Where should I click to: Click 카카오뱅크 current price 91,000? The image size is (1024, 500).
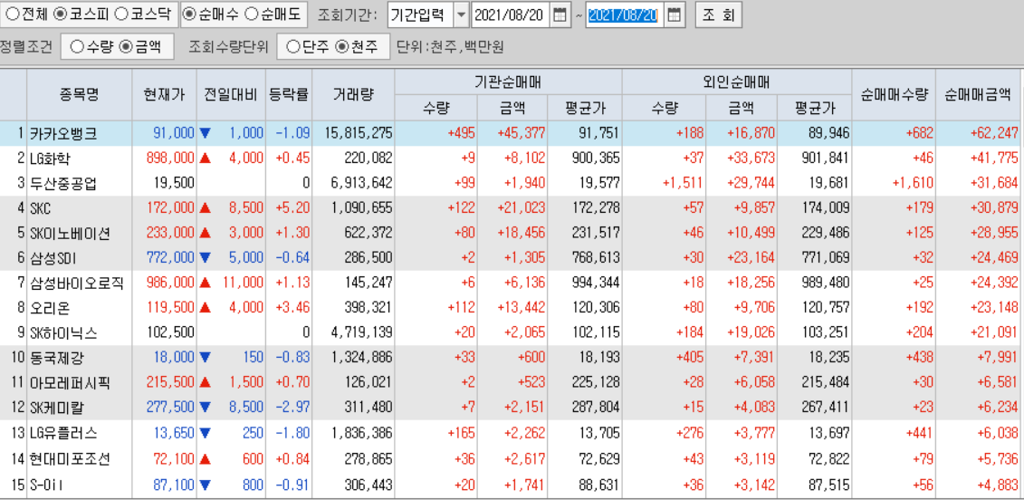(174, 133)
